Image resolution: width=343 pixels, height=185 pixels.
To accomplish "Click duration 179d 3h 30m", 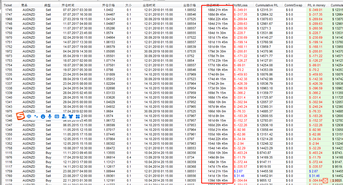I will pos(217,51).
